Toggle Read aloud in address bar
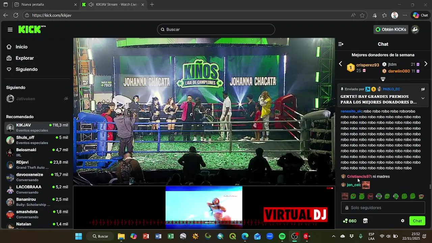432x243 pixels. (353, 15)
